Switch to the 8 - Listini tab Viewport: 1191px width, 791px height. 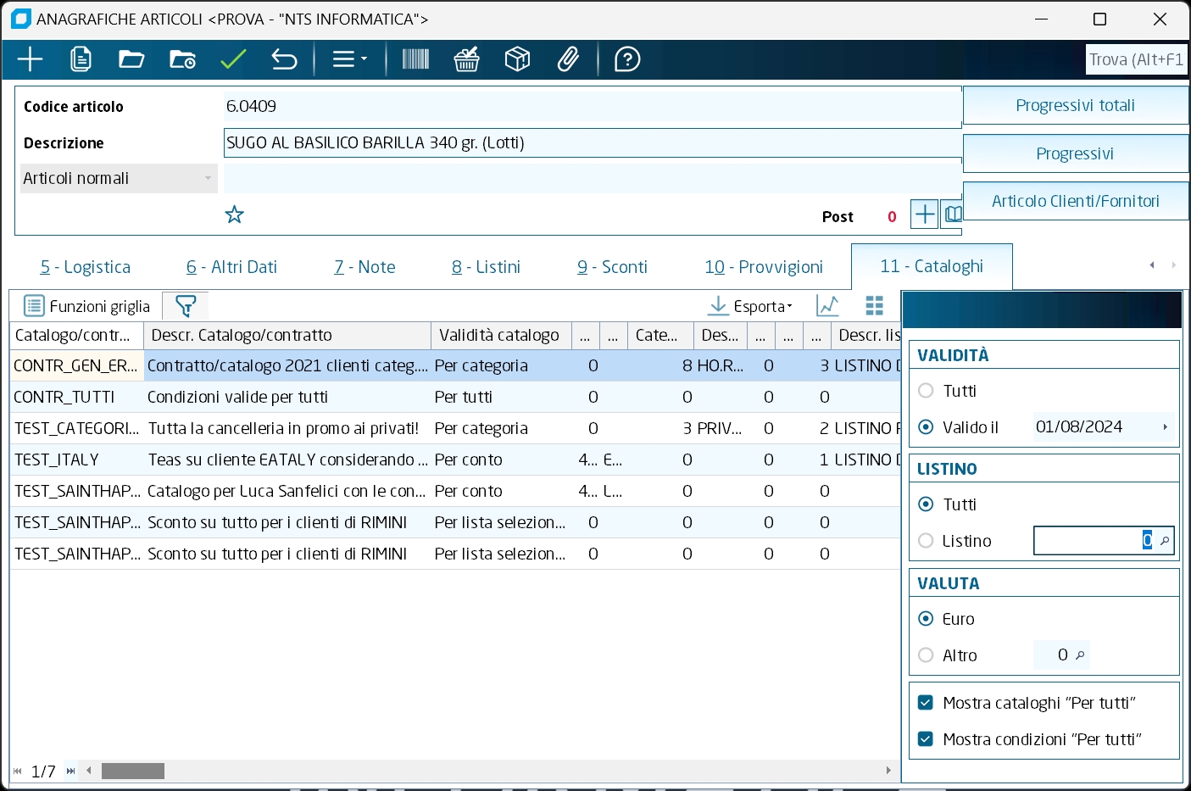coord(486,267)
